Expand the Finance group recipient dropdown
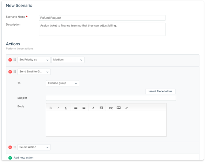Viewport: 205px width, 162px height. (63, 83)
